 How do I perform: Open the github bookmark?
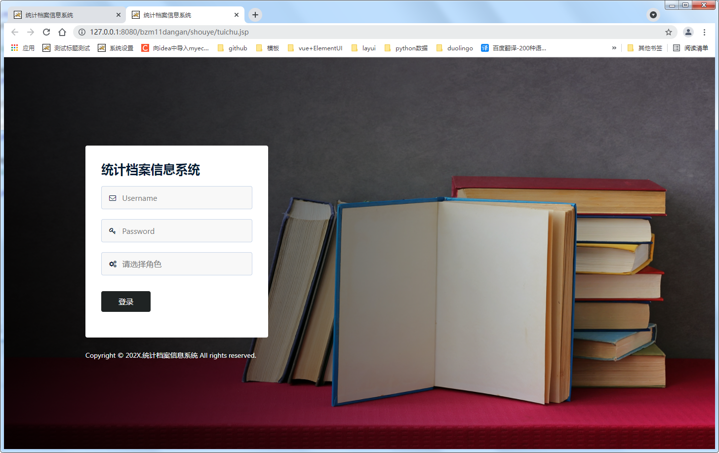tap(238, 48)
